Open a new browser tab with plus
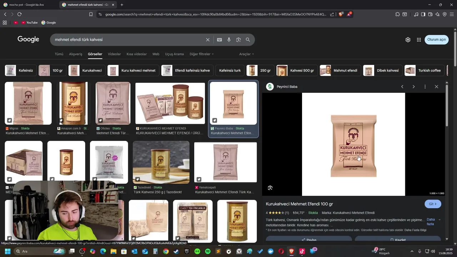 (x=122, y=5)
